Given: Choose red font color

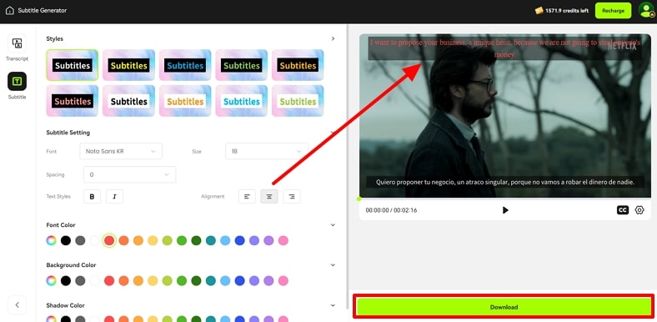Looking at the screenshot, I should 109,240.
